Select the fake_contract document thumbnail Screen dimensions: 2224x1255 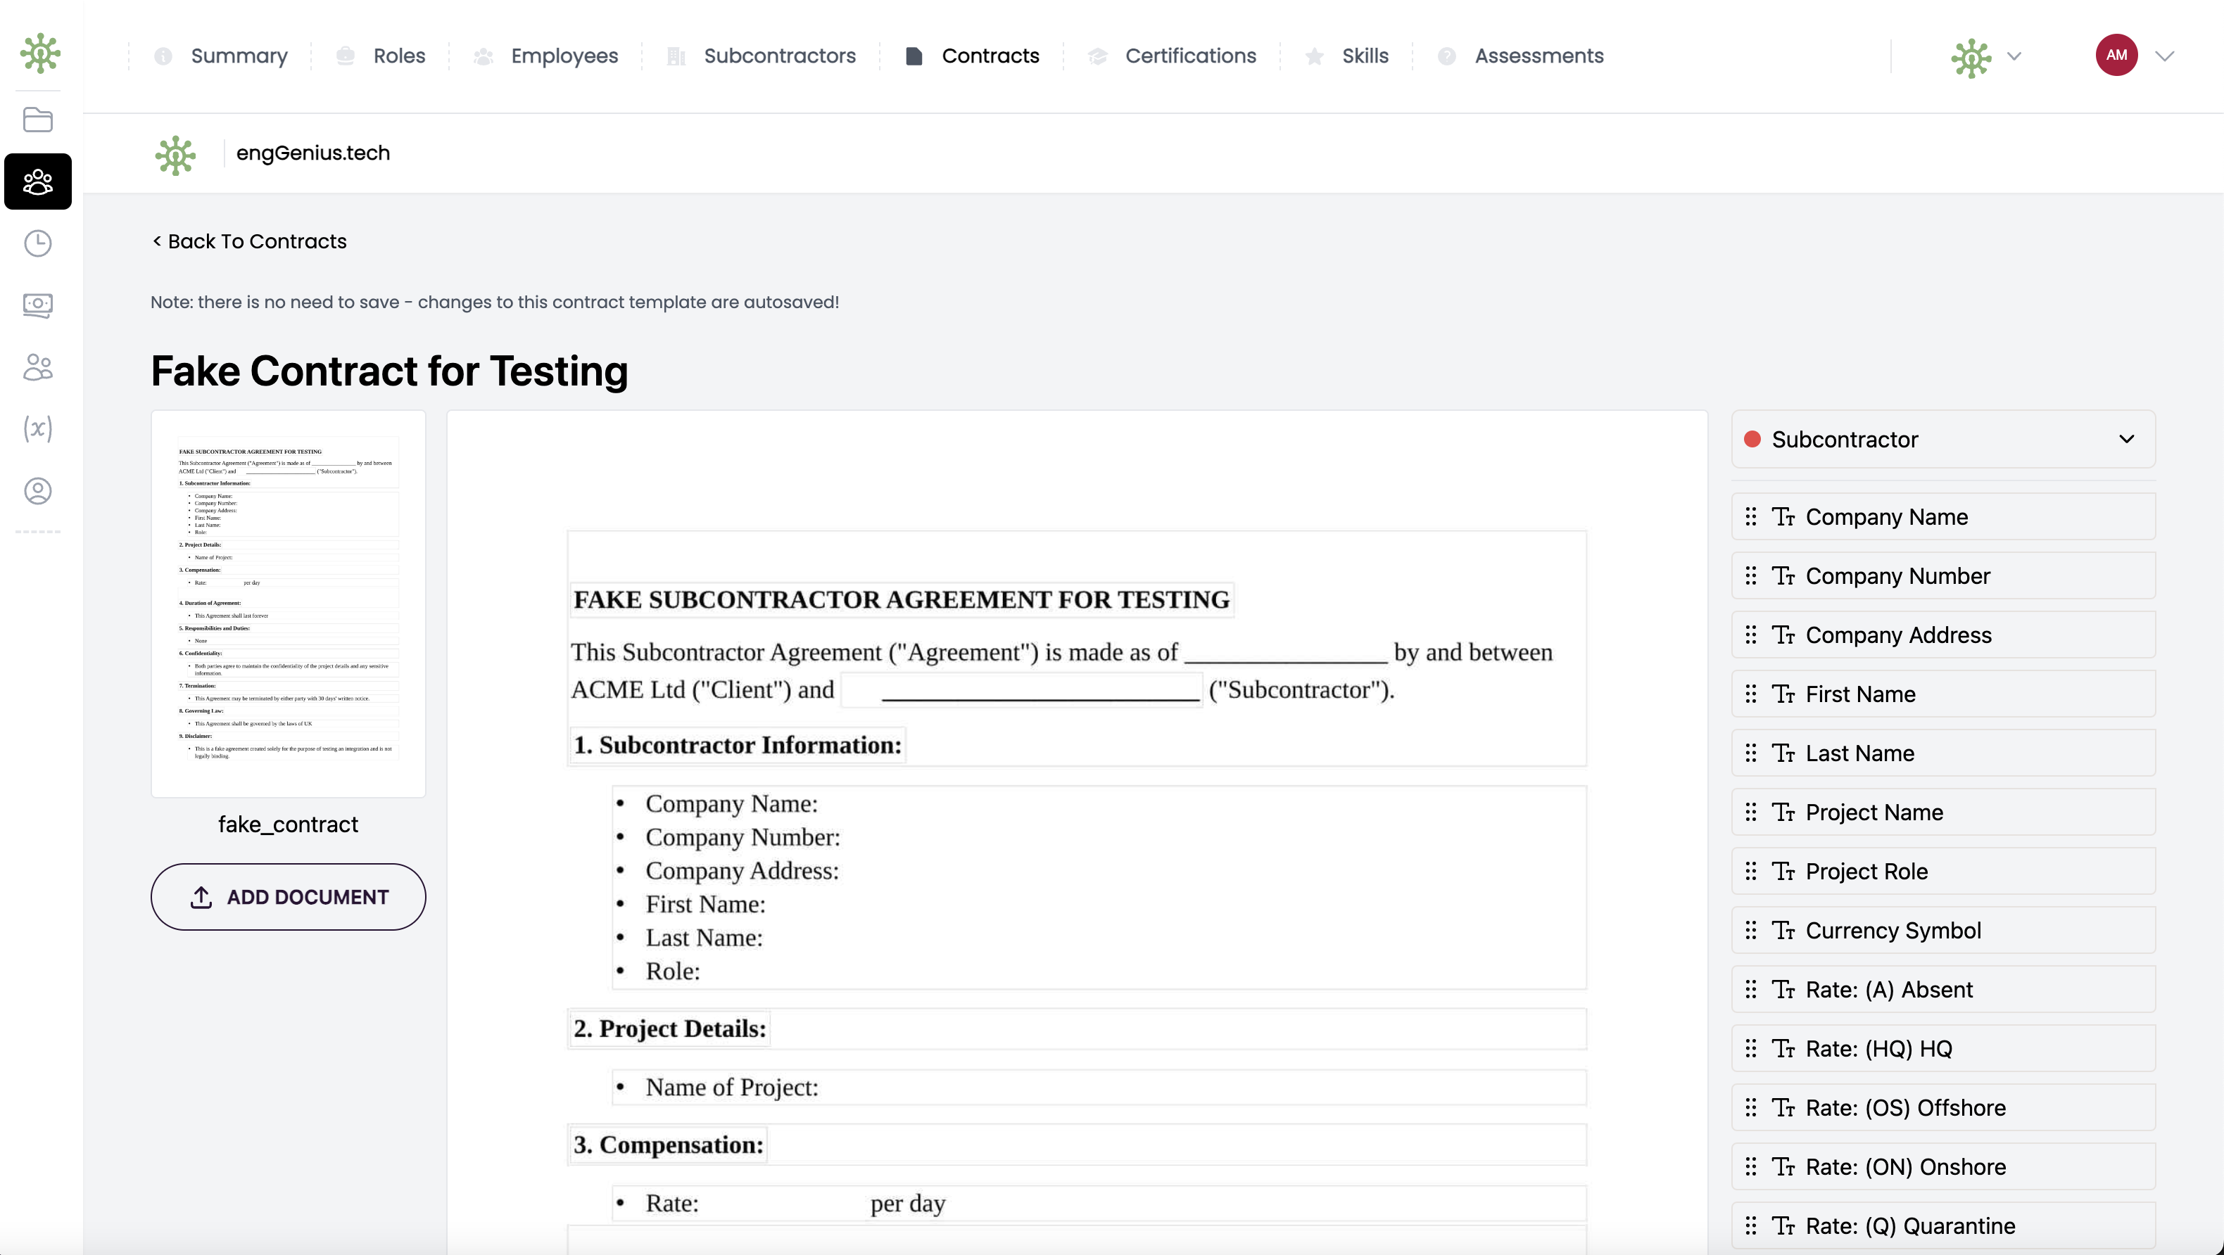point(289,604)
